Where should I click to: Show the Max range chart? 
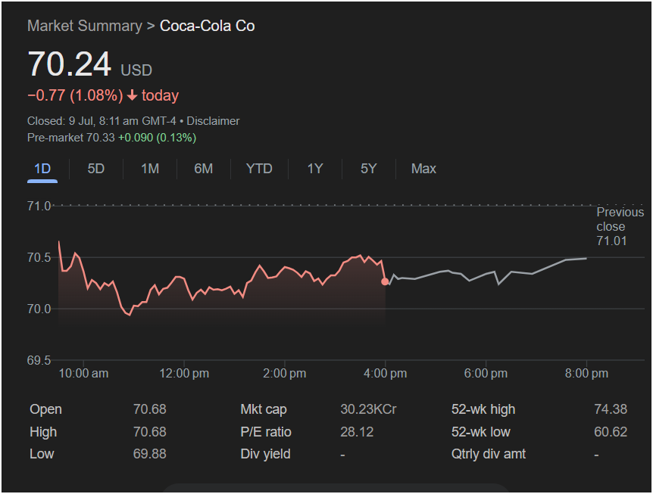423,169
